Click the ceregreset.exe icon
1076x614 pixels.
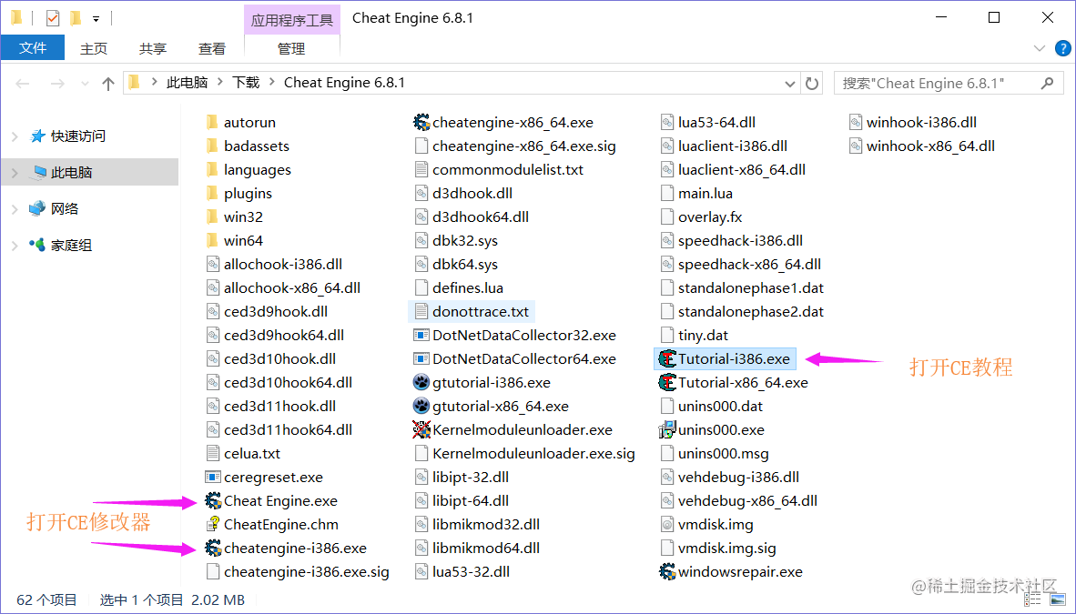click(213, 477)
